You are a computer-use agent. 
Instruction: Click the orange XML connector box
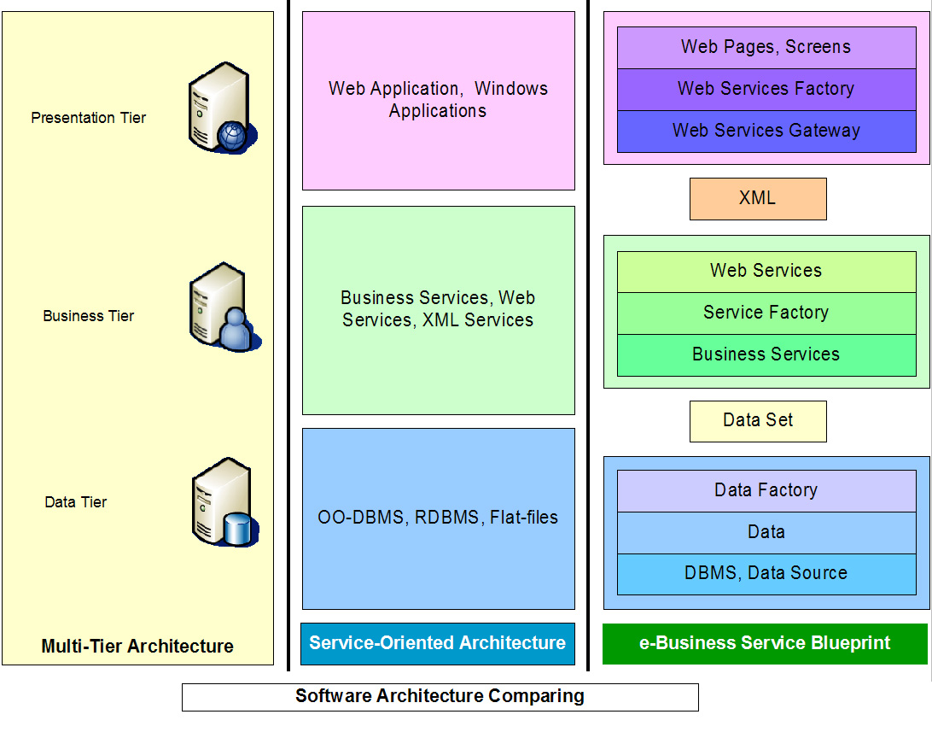(x=758, y=198)
